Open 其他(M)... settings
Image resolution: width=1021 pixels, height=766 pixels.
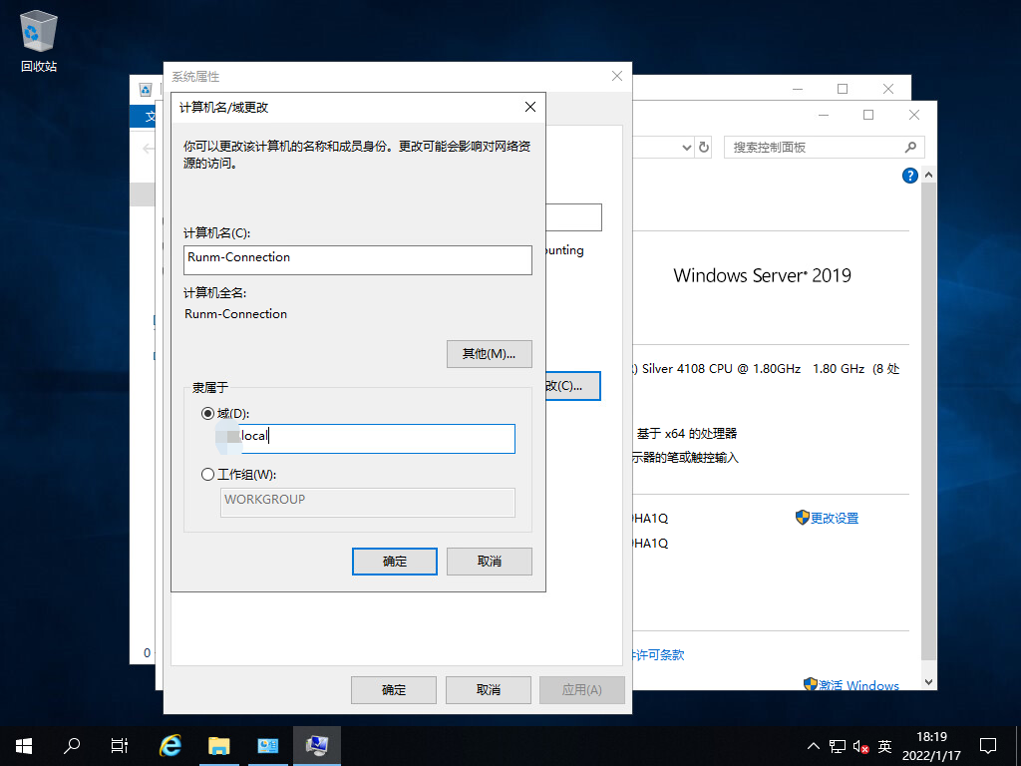(489, 354)
